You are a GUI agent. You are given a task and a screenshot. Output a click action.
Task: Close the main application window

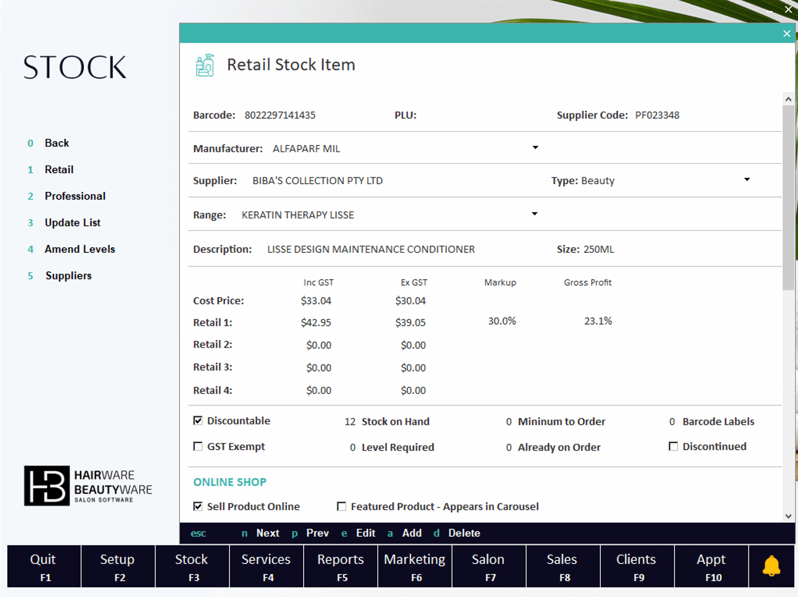point(788,10)
